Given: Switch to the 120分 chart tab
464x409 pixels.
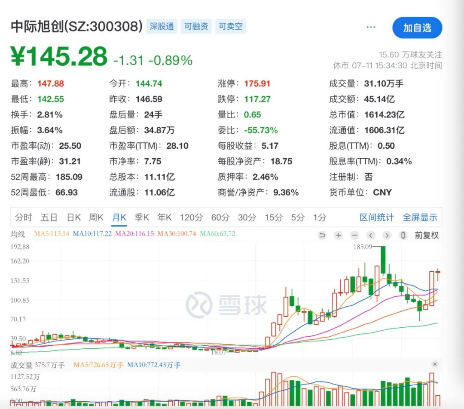Looking at the screenshot, I should click(x=191, y=217).
